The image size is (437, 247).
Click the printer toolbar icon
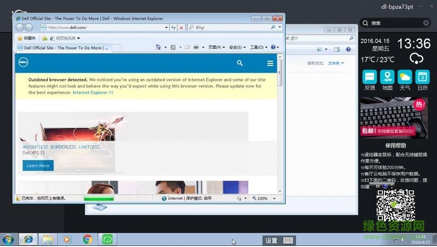tap(196, 48)
